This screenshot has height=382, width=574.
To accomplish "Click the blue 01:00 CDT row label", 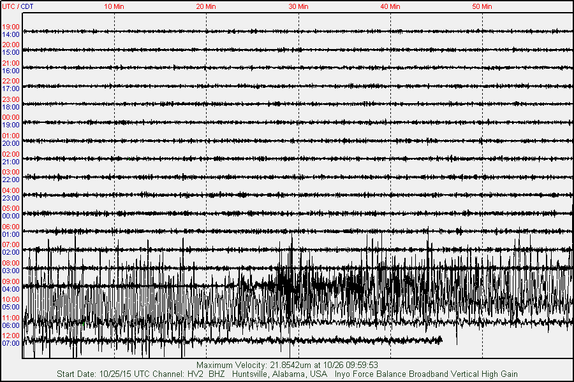I will pyautogui.click(x=11, y=235).
